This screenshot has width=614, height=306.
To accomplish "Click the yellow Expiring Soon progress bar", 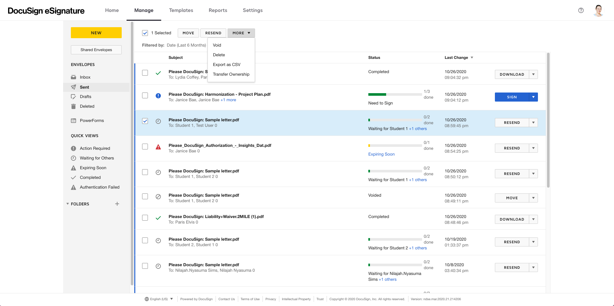I will click(395, 146).
